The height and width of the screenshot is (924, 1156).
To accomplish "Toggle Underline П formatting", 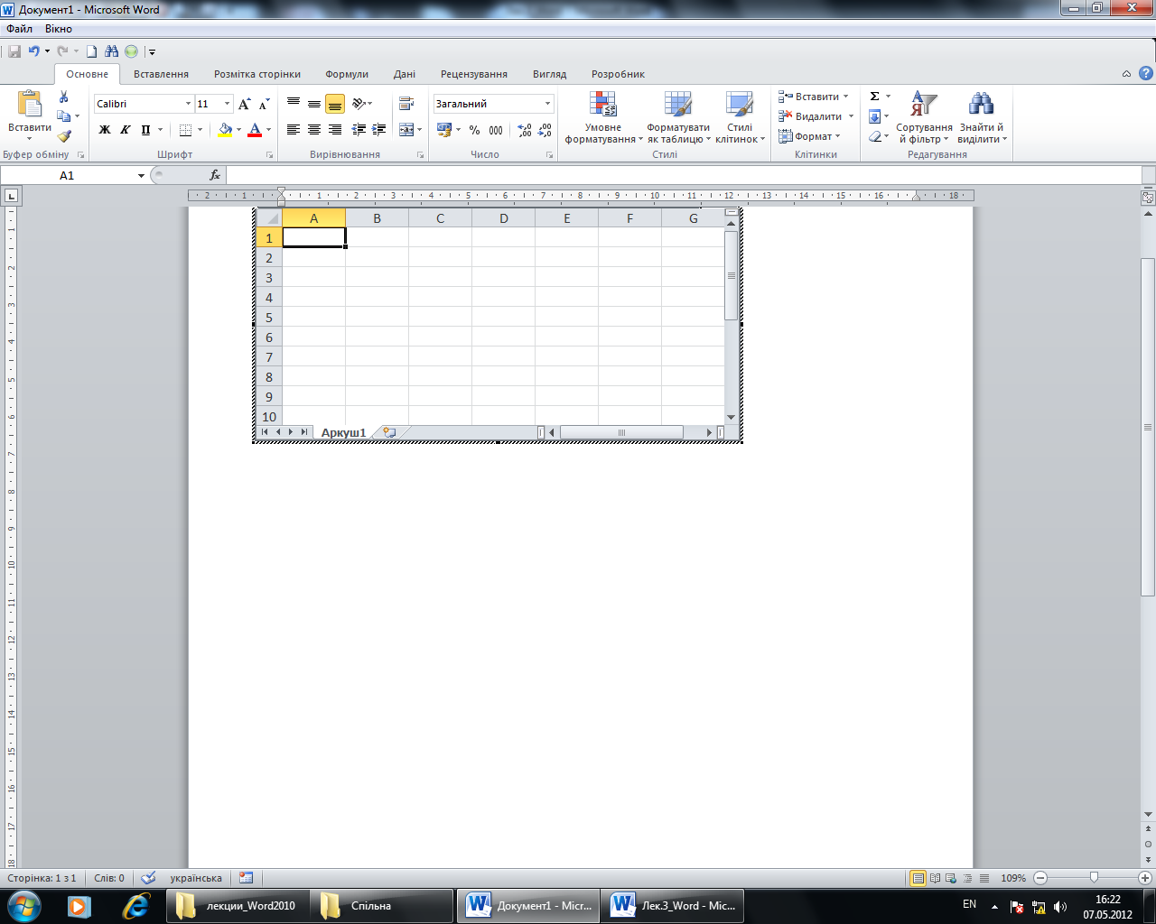I will click(x=145, y=130).
